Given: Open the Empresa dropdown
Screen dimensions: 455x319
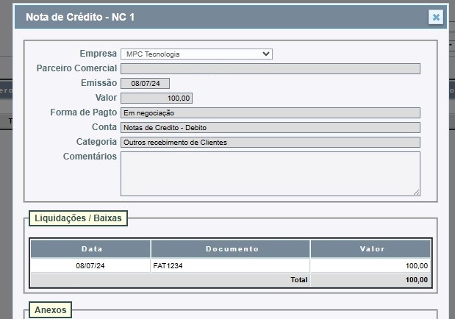Looking at the screenshot, I should pyautogui.click(x=196, y=54).
